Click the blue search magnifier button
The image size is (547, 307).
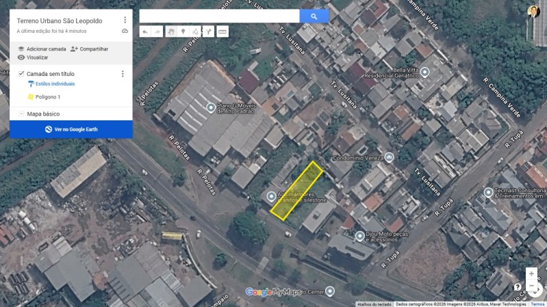tap(314, 16)
